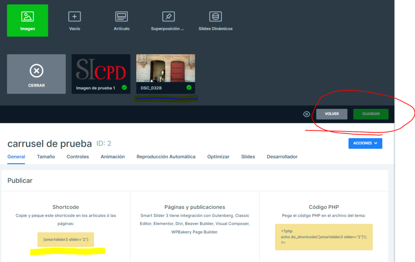The height and width of the screenshot is (262, 415).
Task: Click the PHP code snippet box
Action: [x=323, y=237]
